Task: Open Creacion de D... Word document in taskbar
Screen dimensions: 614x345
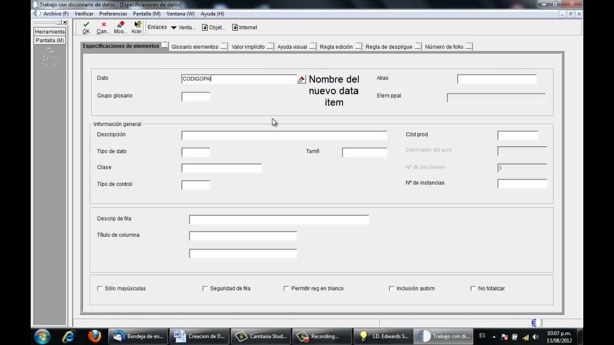Action: point(201,336)
